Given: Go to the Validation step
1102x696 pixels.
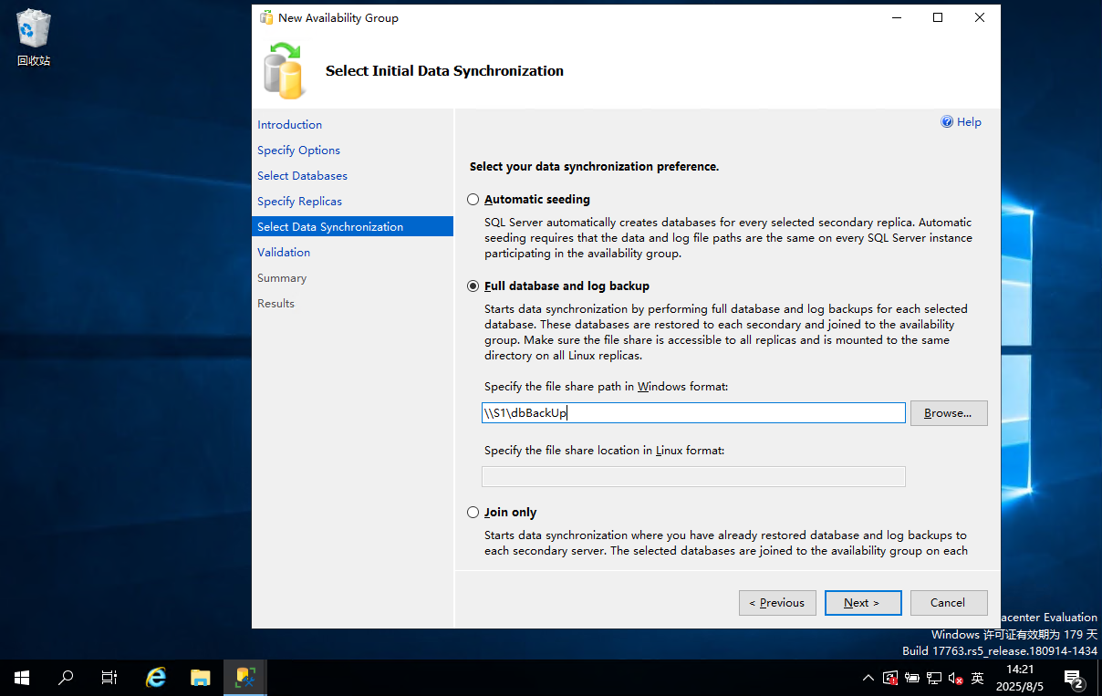Looking at the screenshot, I should pos(284,252).
